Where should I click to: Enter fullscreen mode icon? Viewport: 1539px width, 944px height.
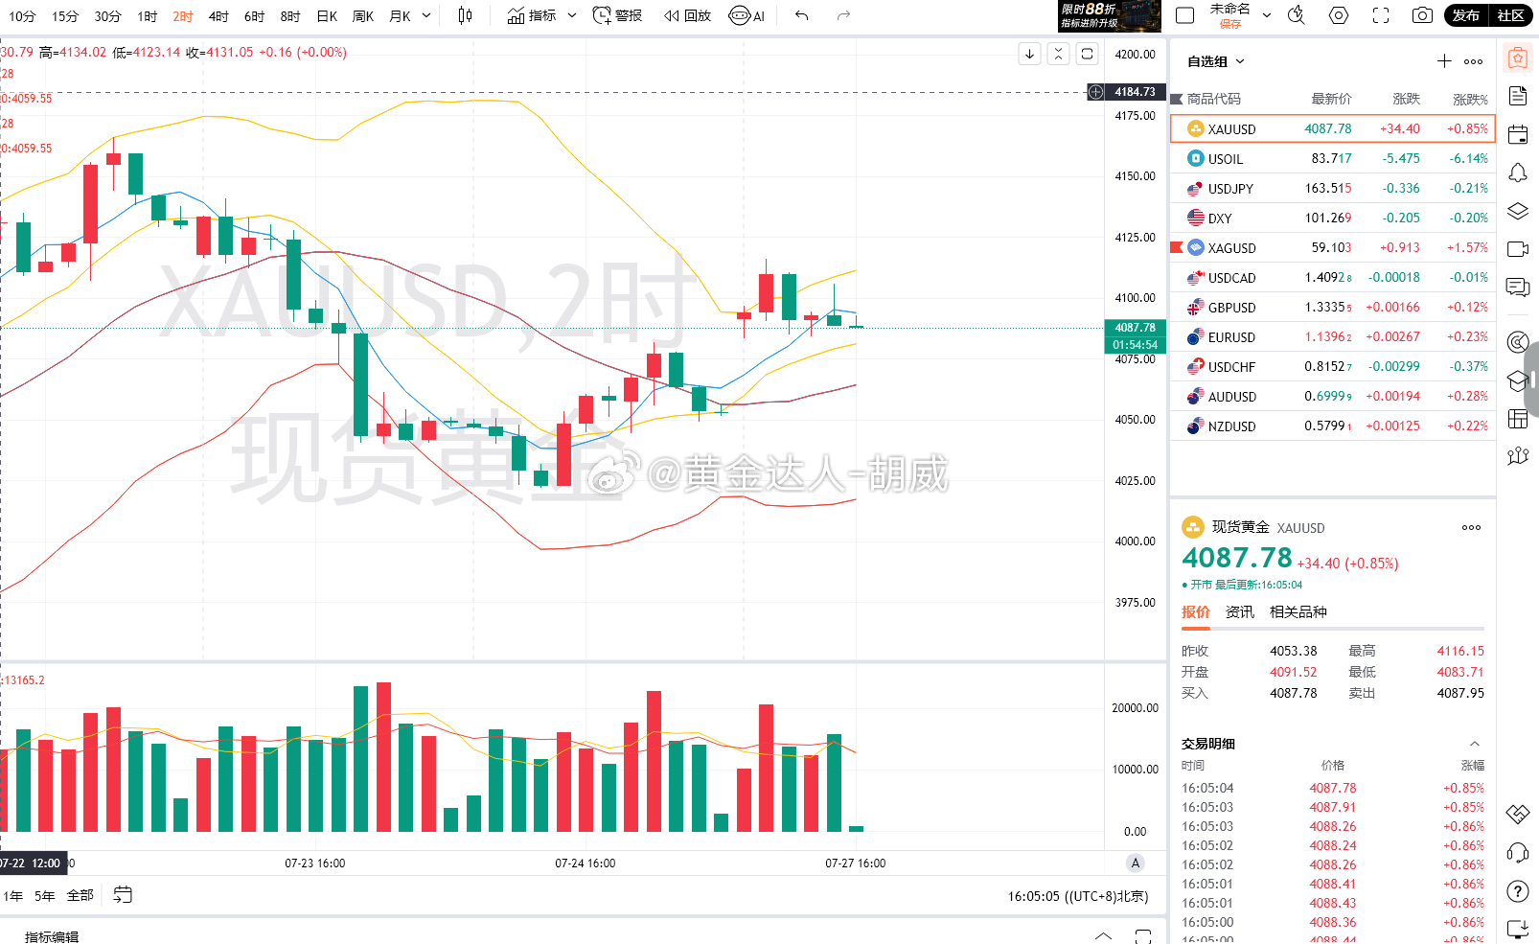[x=1381, y=15]
